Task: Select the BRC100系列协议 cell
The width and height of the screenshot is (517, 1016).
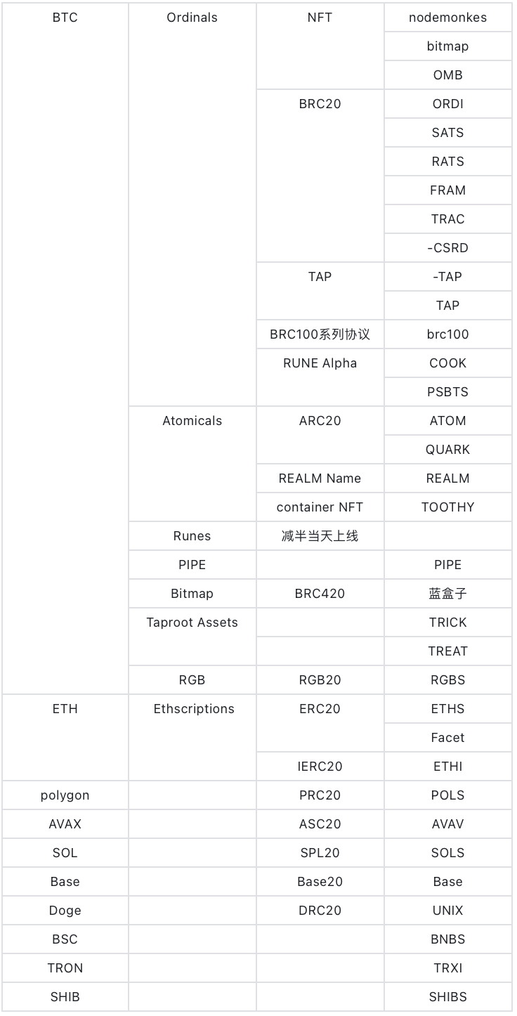Action: pos(320,334)
